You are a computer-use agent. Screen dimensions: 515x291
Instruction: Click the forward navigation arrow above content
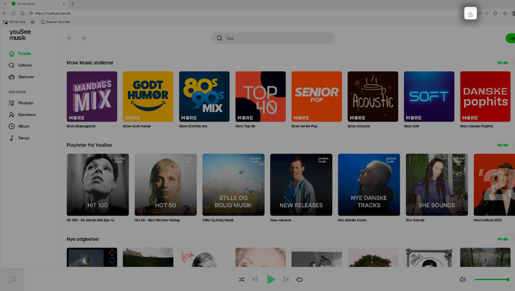coord(83,38)
